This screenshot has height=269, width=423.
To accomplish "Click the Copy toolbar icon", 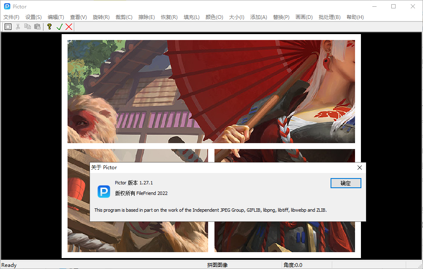I will tap(27, 27).
